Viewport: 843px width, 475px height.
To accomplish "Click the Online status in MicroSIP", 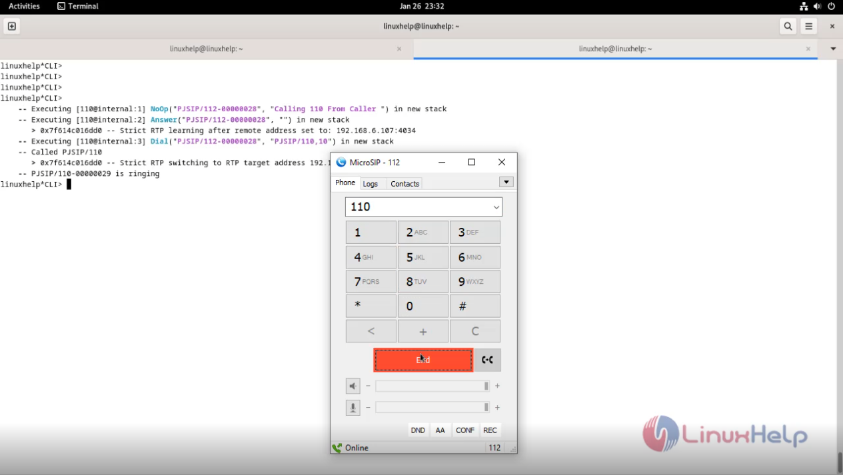I will (x=357, y=448).
